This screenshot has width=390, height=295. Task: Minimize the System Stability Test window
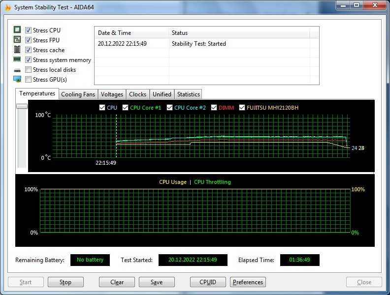click(344, 5)
